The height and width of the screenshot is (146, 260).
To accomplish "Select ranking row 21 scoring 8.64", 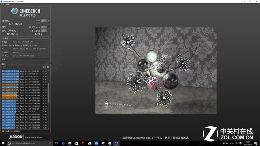I will [x=24, y=93].
